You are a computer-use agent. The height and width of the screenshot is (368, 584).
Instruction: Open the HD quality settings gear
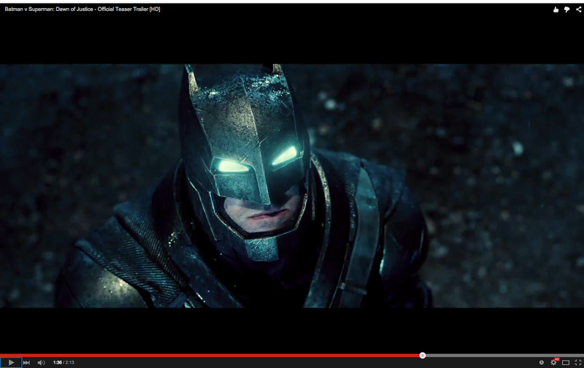(554, 362)
